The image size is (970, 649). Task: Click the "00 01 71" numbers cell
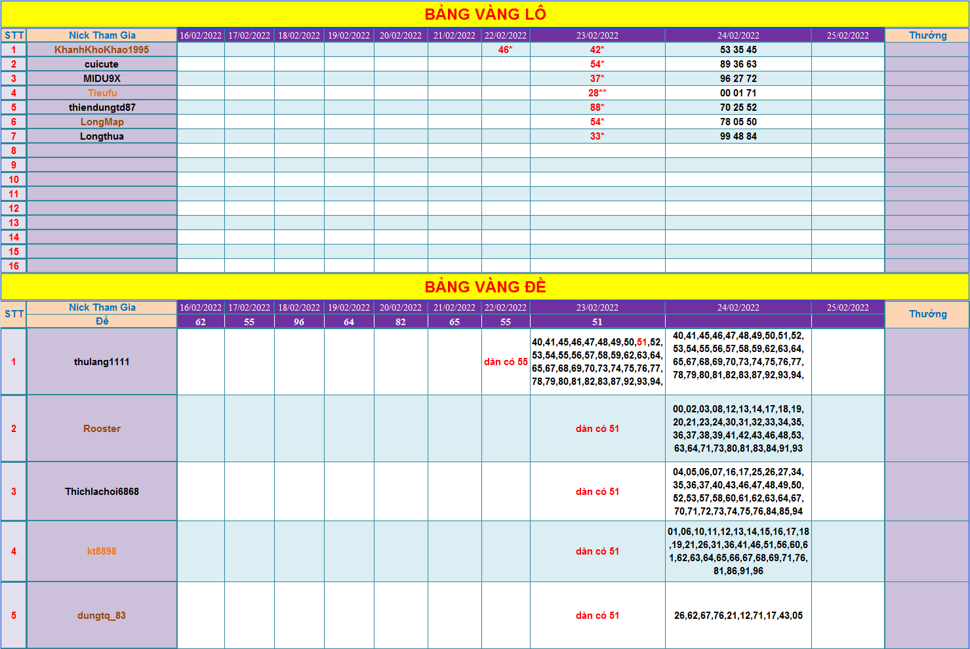(x=738, y=93)
